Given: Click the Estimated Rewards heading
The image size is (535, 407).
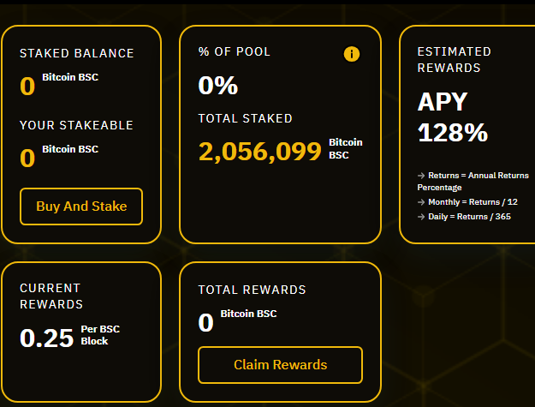Looking at the screenshot, I should click(x=455, y=60).
